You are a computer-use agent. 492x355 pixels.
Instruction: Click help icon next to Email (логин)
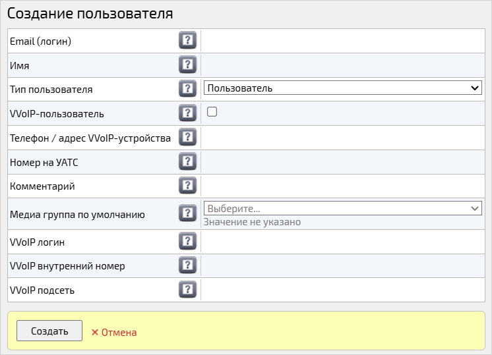click(x=188, y=41)
